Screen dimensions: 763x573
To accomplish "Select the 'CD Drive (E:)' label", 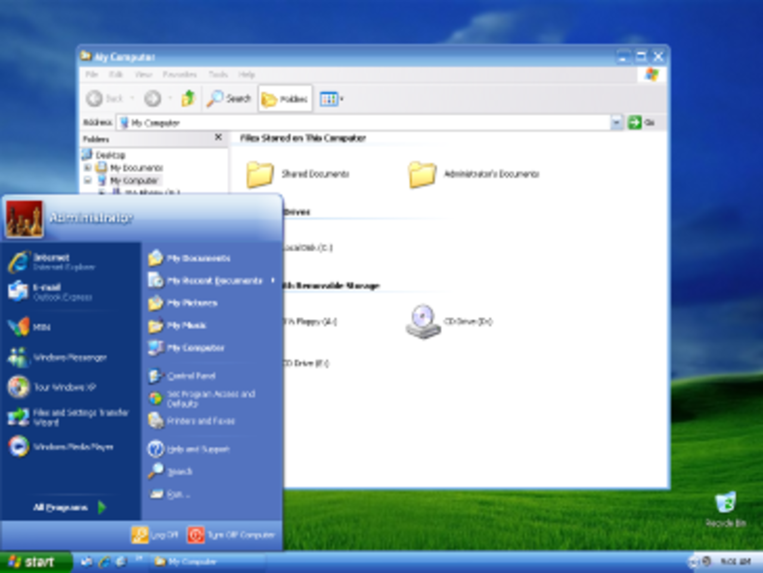I will 306,363.
